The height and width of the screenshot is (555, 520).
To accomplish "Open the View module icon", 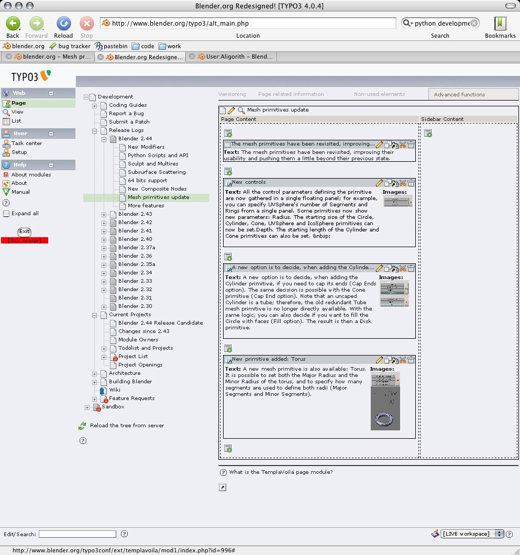I will pos(6,112).
